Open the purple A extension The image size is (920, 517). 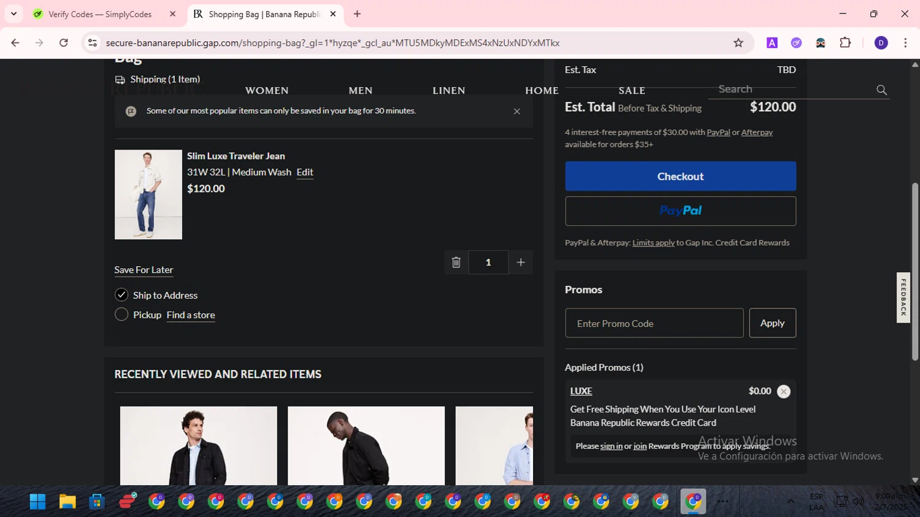[x=772, y=42]
